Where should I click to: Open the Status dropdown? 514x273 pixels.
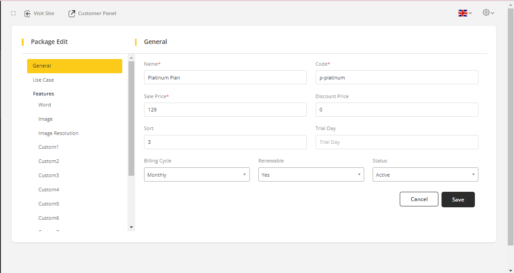pos(425,174)
